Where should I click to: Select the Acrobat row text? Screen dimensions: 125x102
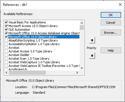14,48
